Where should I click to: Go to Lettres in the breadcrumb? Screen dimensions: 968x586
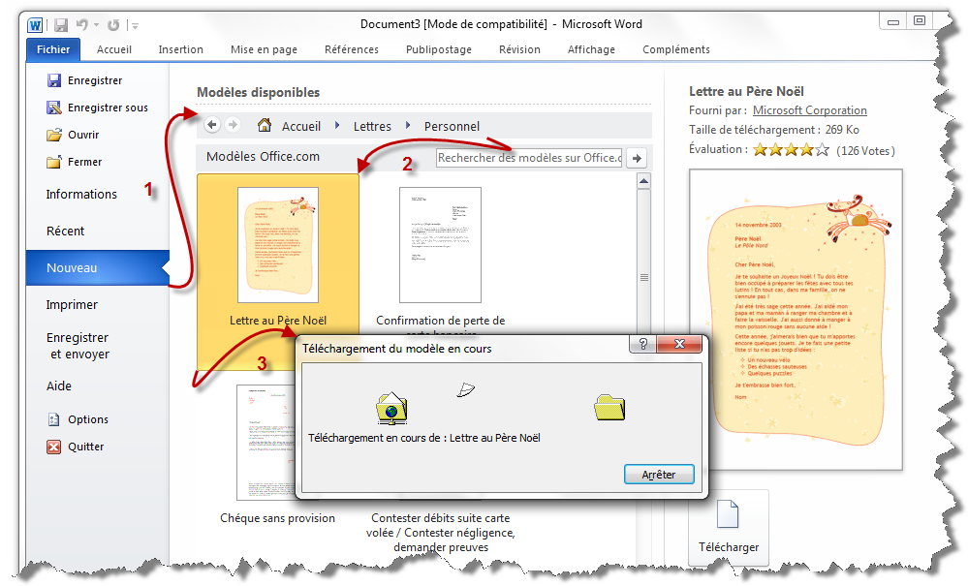click(x=372, y=127)
